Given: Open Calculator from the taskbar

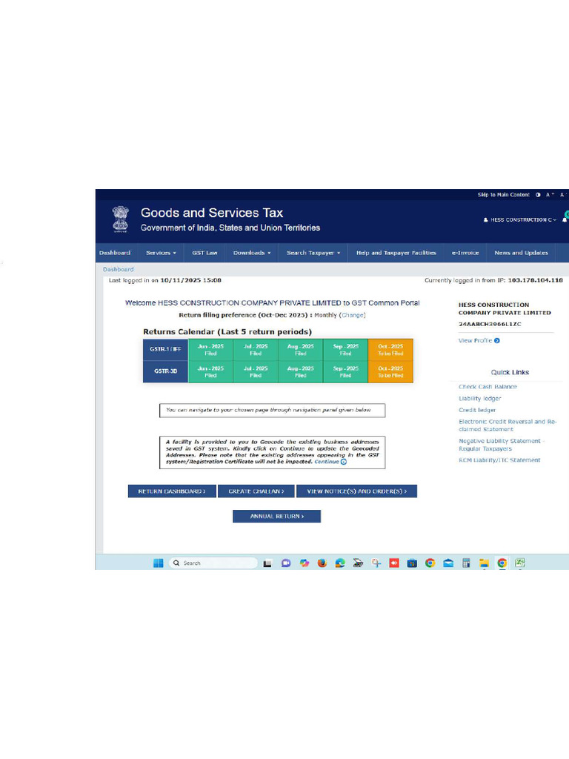Looking at the screenshot, I should tap(466, 563).
